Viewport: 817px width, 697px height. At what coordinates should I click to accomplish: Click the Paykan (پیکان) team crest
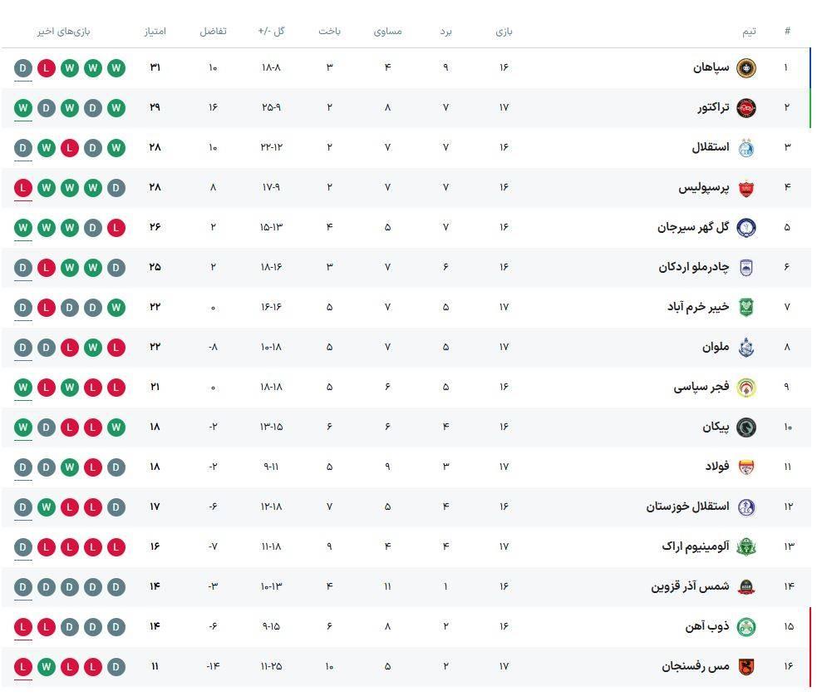click(x=746, y=427)
